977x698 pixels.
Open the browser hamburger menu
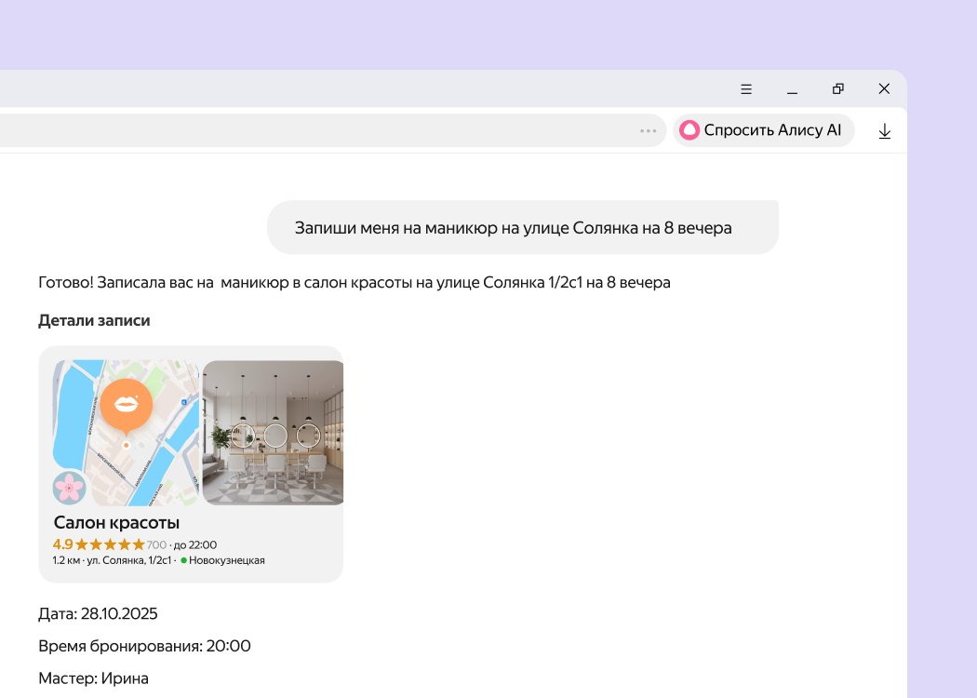click(746, 89)
